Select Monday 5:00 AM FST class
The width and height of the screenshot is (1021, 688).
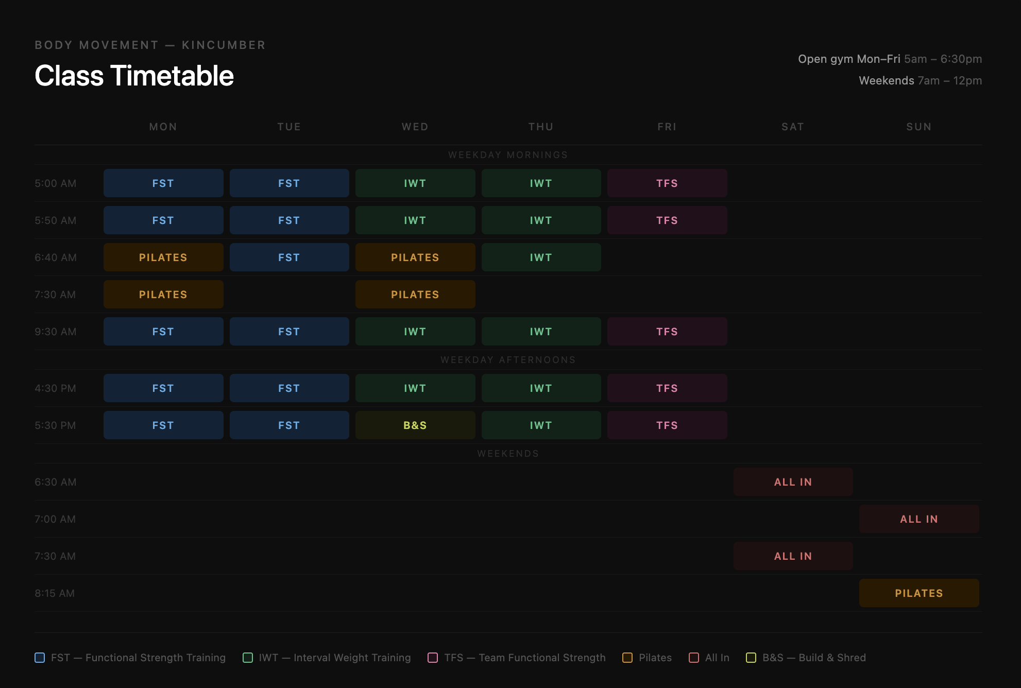[x=163, y=183]
